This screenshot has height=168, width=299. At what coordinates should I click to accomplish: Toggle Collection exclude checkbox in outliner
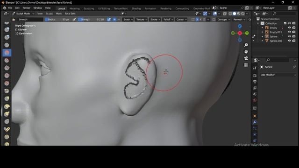[x=285, y=23]
